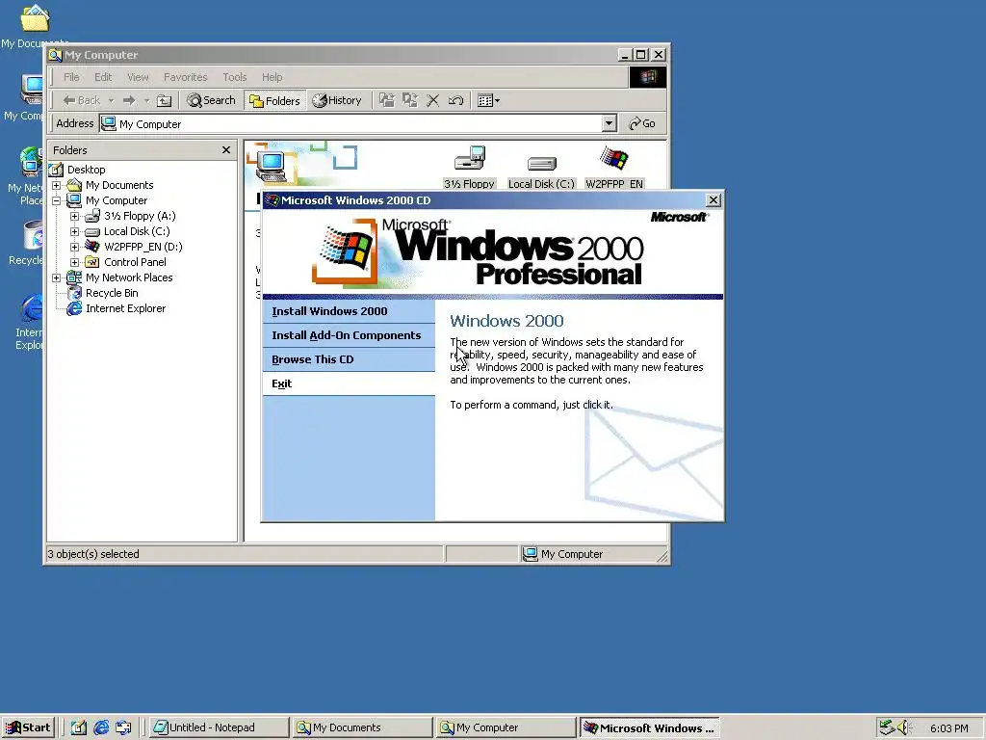986x740 pixels.
Task: Click Browse This CD
Action: point(349,359)
